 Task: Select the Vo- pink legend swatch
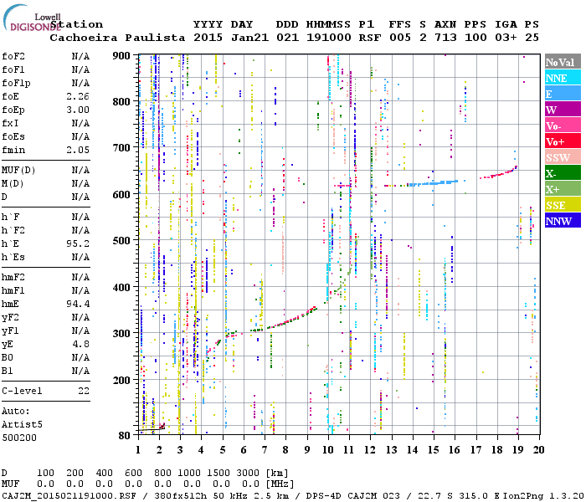pyautogui.click(x=563, y=125)
